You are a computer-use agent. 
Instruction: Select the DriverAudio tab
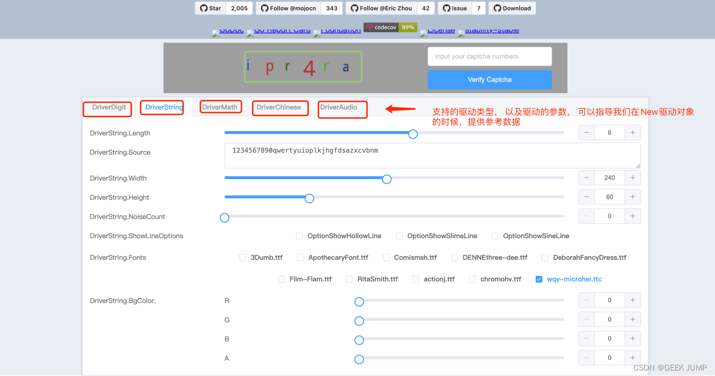pos(339,107)
